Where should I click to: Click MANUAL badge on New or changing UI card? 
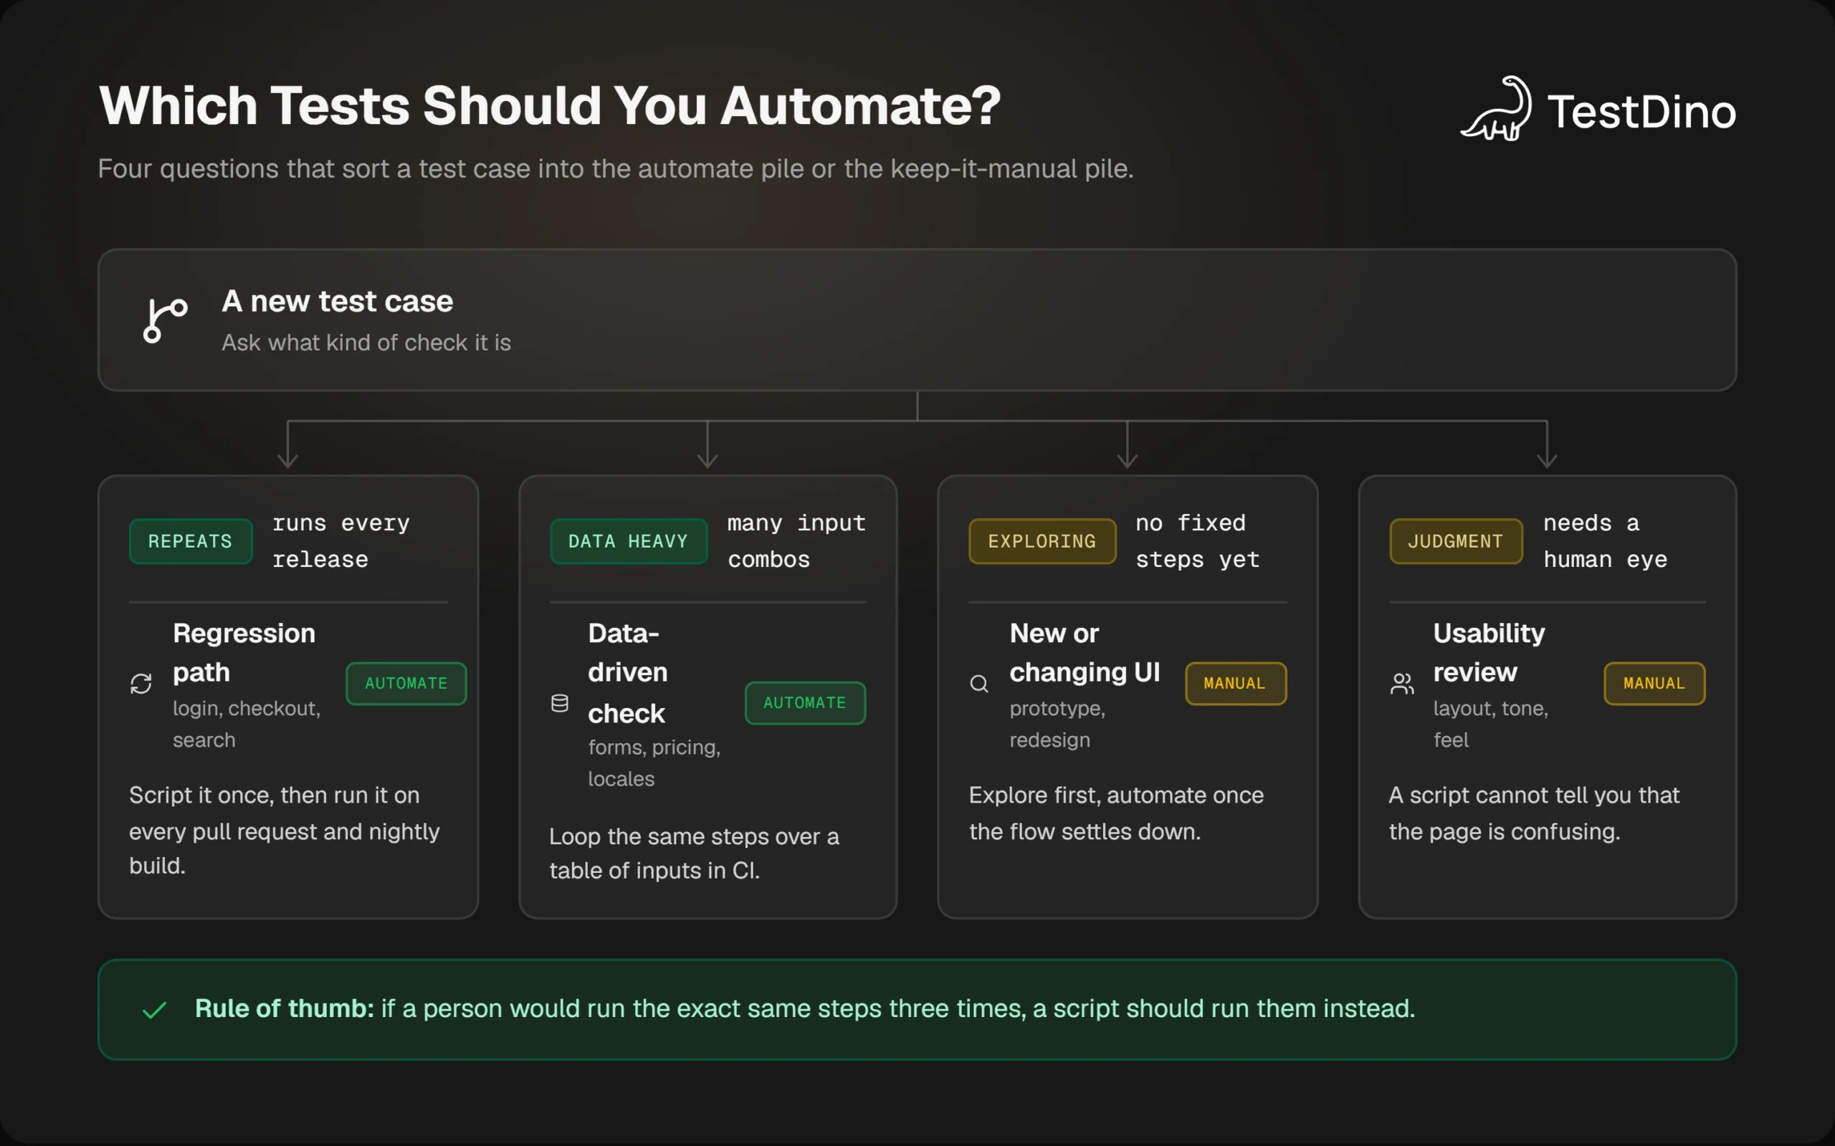click(1236, 684)
